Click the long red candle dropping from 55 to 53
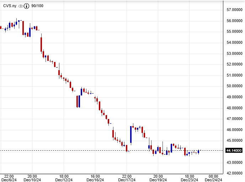Image resolution: width=245 pixels, height=182 pixels. point(41,44)
